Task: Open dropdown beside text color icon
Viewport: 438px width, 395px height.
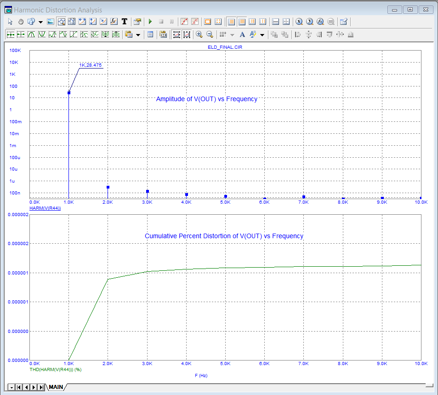Action: pos(262,35)
